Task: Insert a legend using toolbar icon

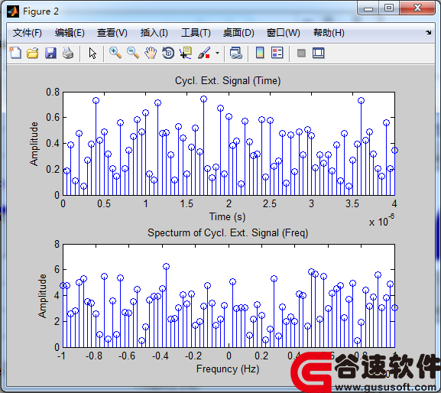Action: [x=277, y=53]
